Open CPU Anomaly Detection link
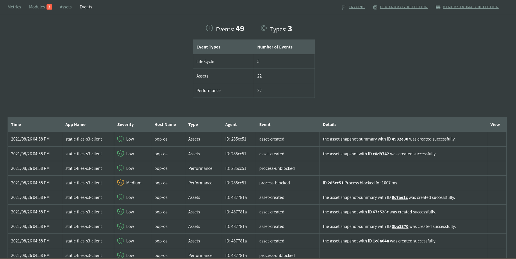 coord(404,7)
